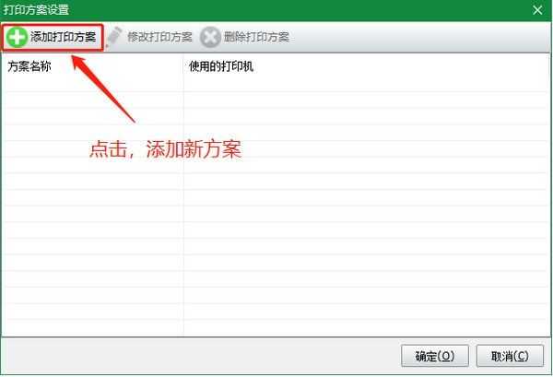Select the 删除打印方案 toolbar label
The width and height of the screenshot is (553, 377).
[256, 37]
